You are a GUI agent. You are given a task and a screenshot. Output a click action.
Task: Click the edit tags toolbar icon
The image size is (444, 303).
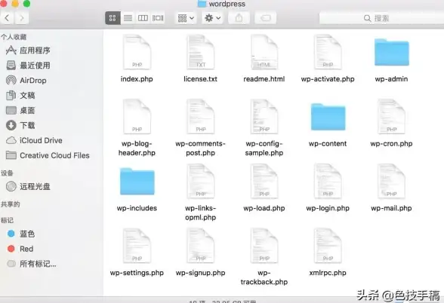pyautogui.click(x=266, y=18)
